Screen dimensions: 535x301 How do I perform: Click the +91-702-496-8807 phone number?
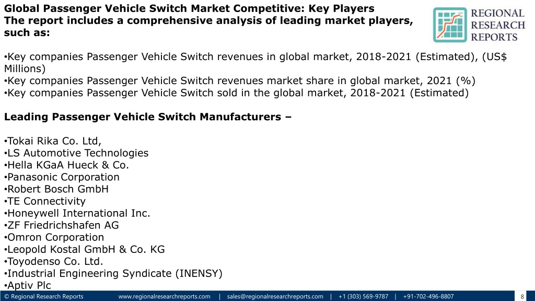tap(428, 296)
